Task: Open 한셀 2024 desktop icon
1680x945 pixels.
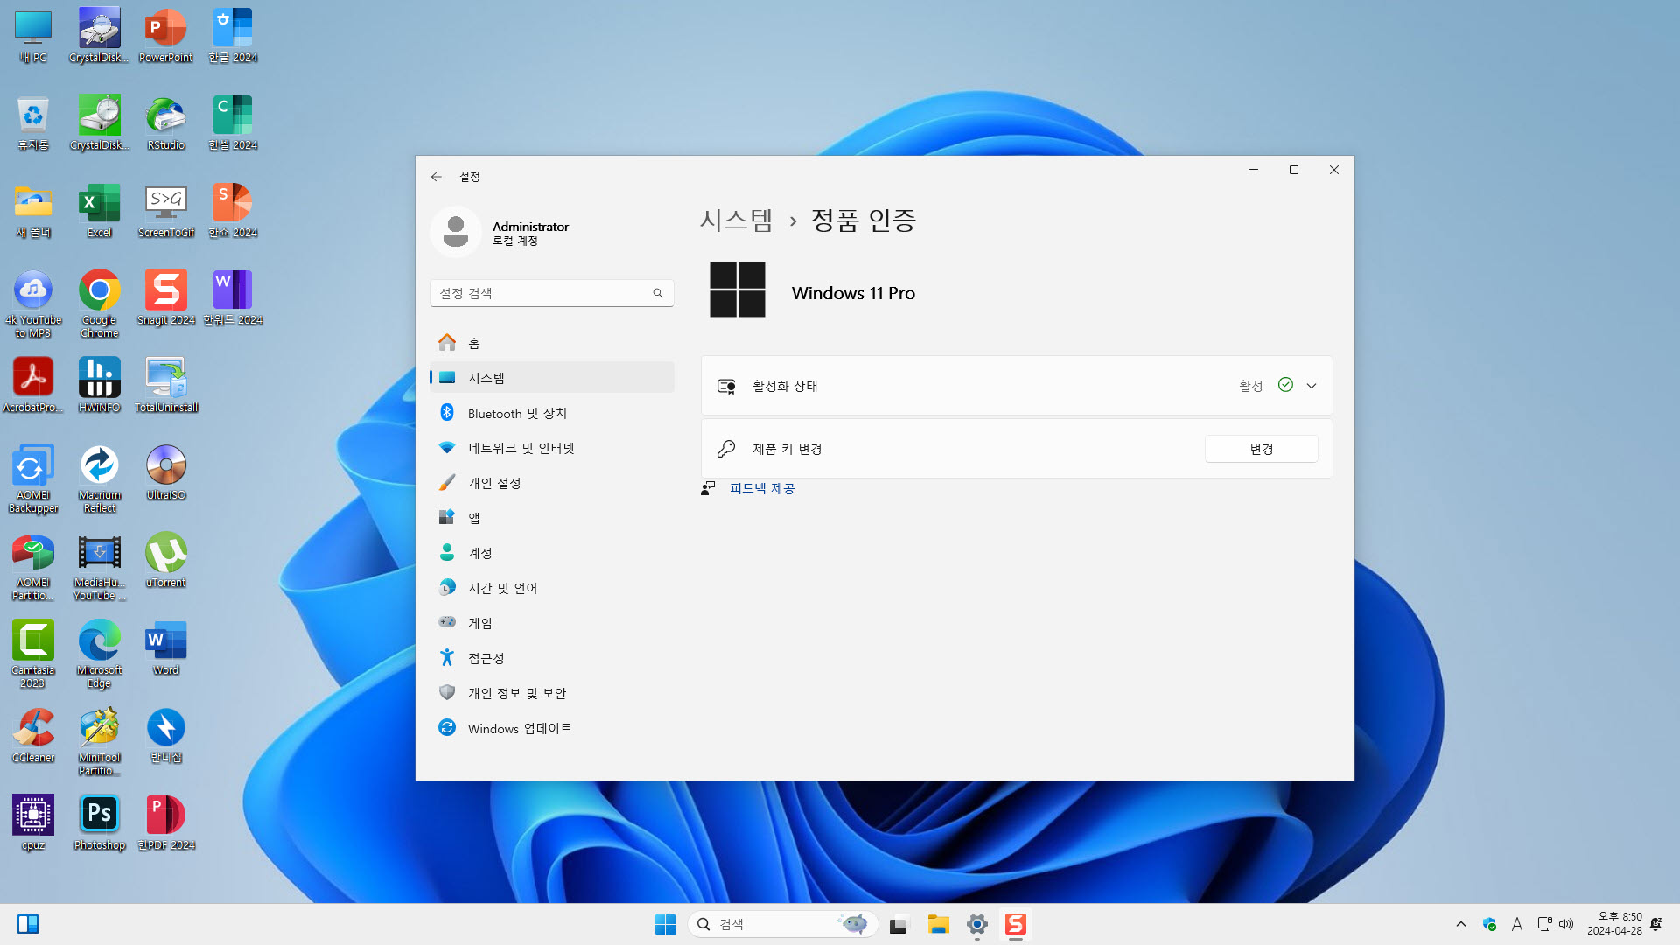Action: click(x=233, y=122)
